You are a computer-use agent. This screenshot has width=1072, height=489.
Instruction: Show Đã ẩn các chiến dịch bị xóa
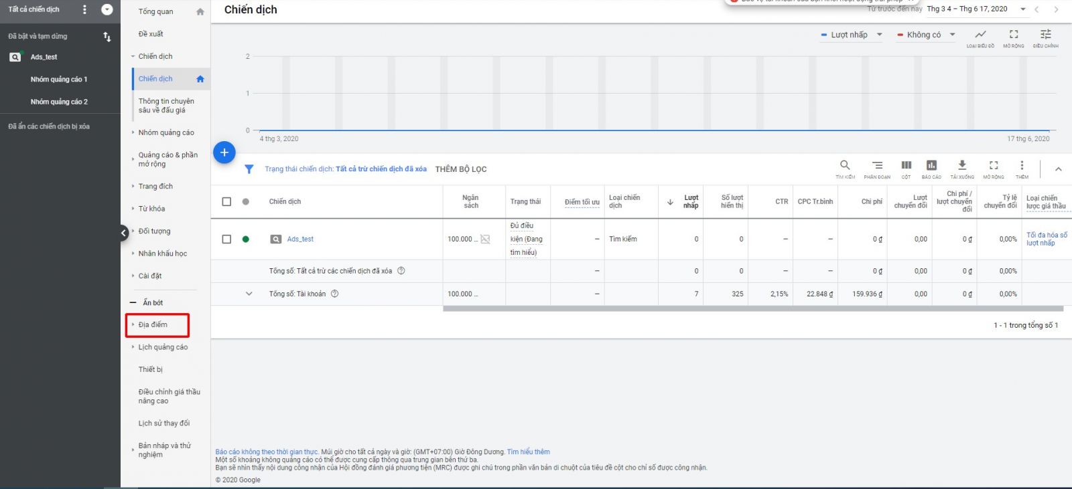(49, 126)
